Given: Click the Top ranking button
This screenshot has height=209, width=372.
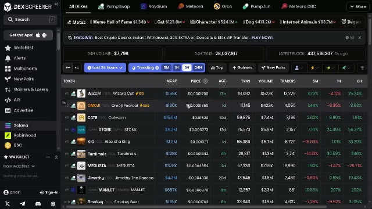Looking at the screenshot, I should coord(217,68).
